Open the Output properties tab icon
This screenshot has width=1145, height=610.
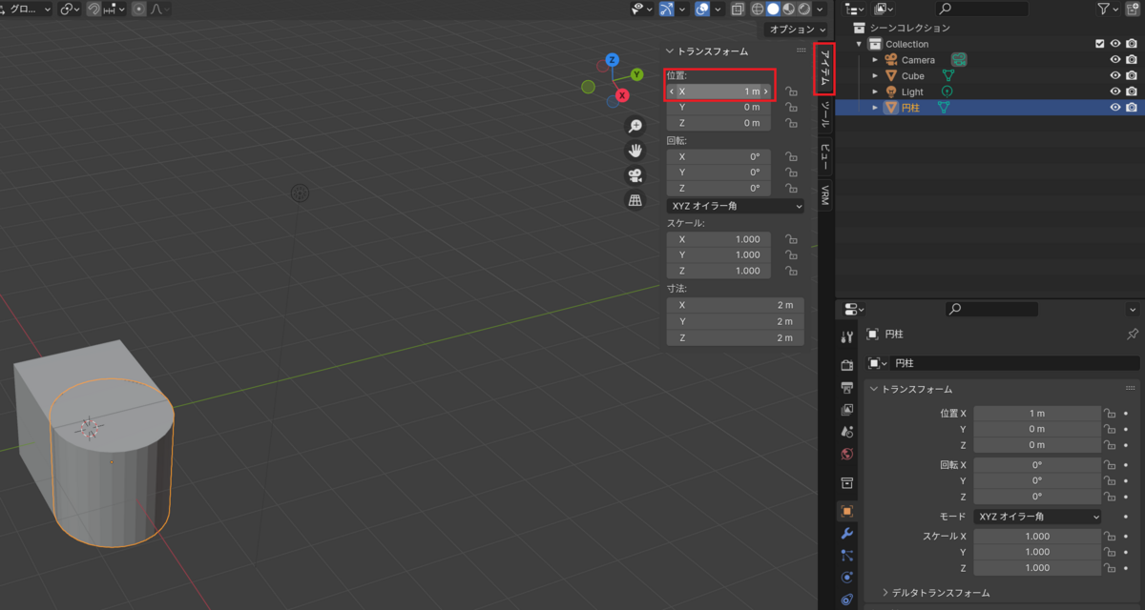pyautogui.click(x=846, y=388)
